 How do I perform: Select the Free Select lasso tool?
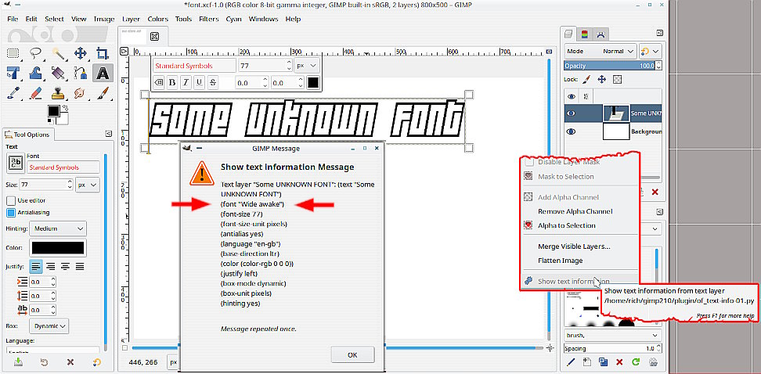(35, 53)
